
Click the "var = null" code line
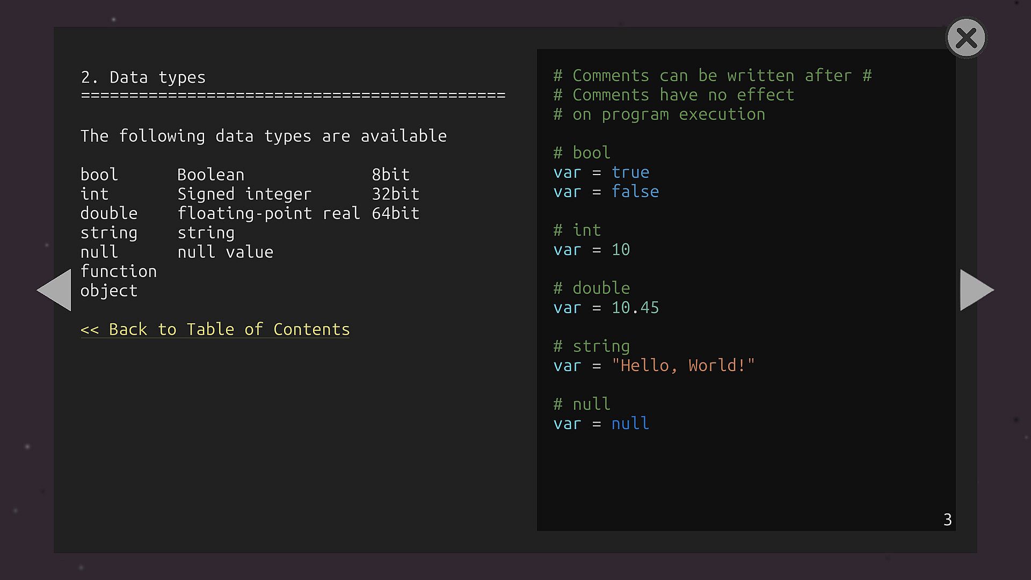click(601, 424)
